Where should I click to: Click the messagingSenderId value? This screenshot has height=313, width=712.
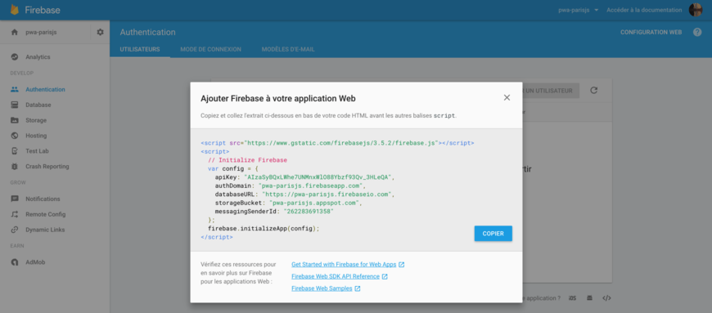click(x=309, y=212)
